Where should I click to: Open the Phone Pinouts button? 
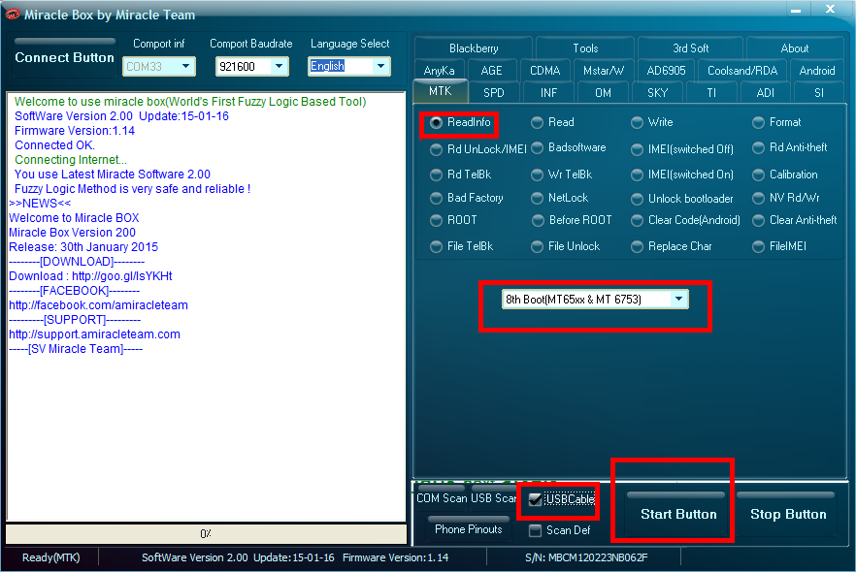469,529
